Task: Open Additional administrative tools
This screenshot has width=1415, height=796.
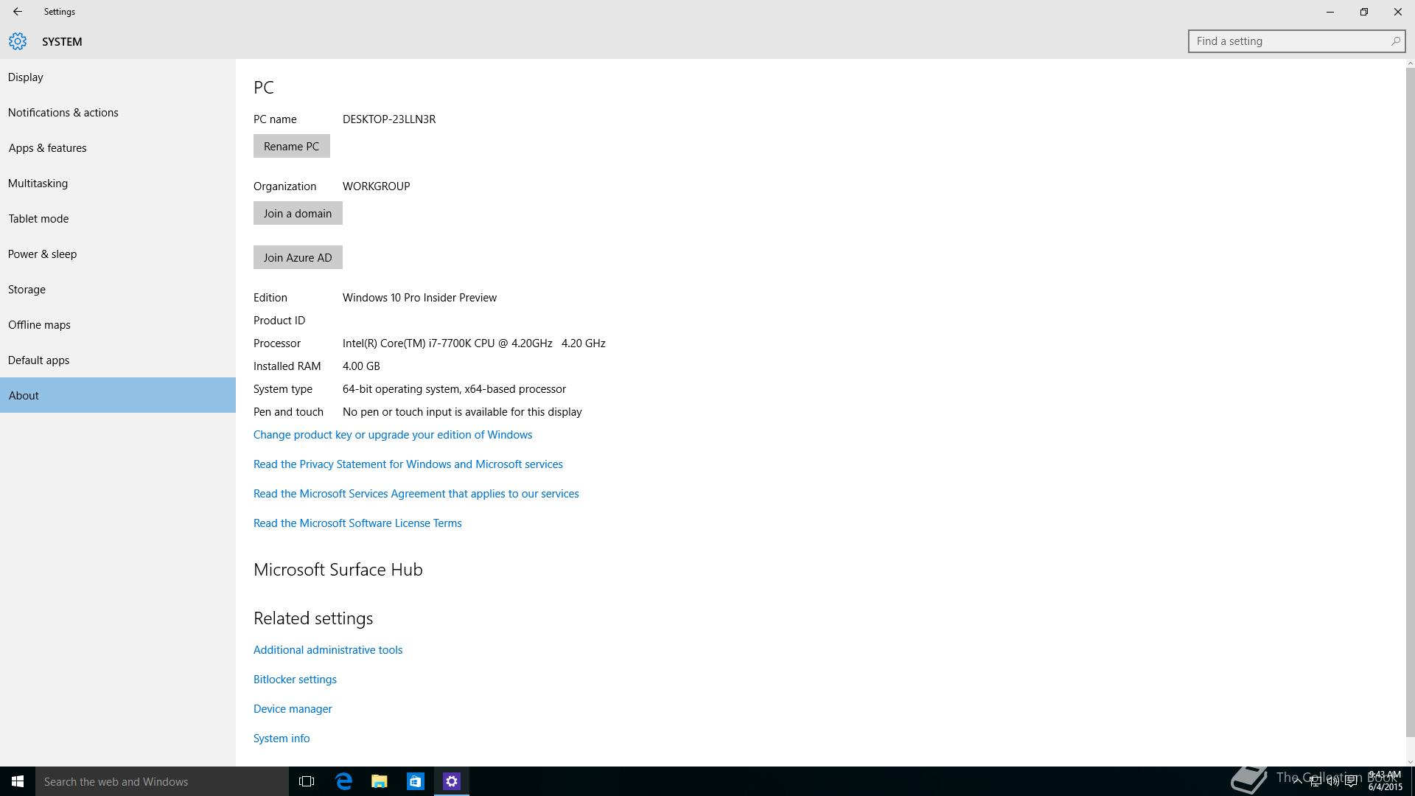Action: [x=328, y=650]
